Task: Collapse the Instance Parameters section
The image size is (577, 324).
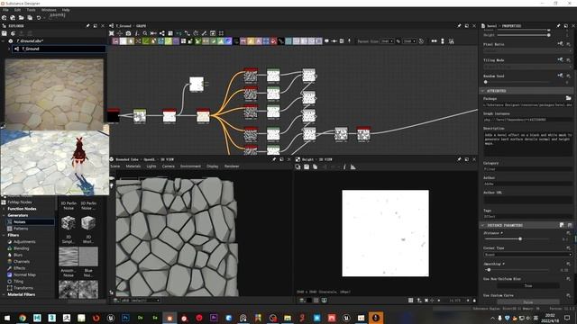Action: click(x=482, y=225)
